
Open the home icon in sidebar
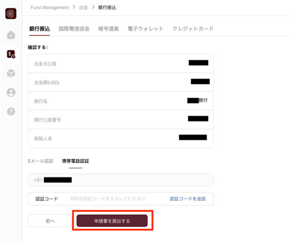(x=11, y=35)
